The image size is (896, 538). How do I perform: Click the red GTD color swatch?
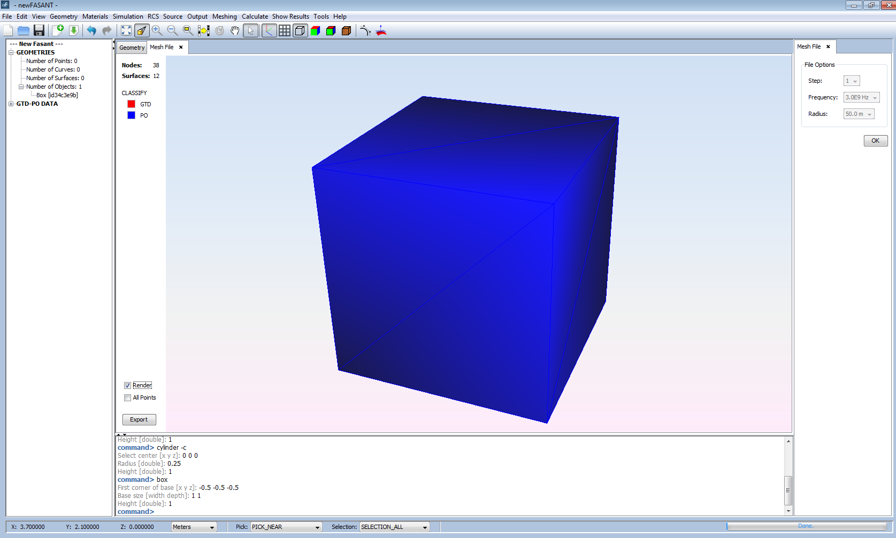click(x=131, y=104)
